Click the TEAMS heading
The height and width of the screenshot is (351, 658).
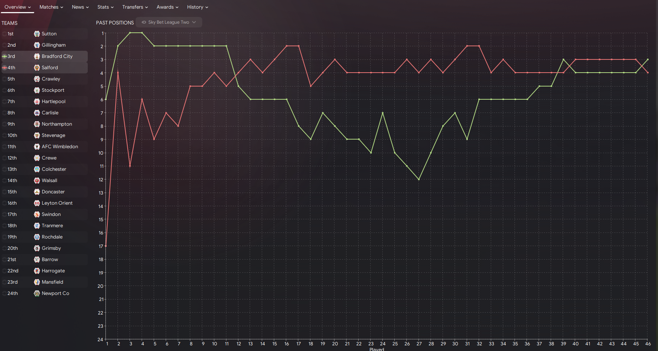point(9,23)
